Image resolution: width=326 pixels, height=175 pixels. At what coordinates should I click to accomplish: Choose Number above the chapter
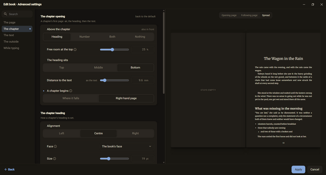85,37
